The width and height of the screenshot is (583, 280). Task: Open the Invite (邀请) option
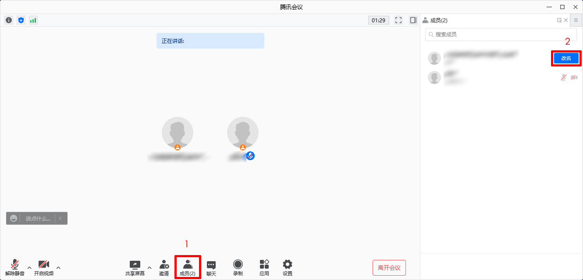click(164, 268)
